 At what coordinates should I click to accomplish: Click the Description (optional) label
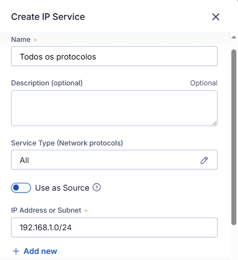[x=47, y=83]
